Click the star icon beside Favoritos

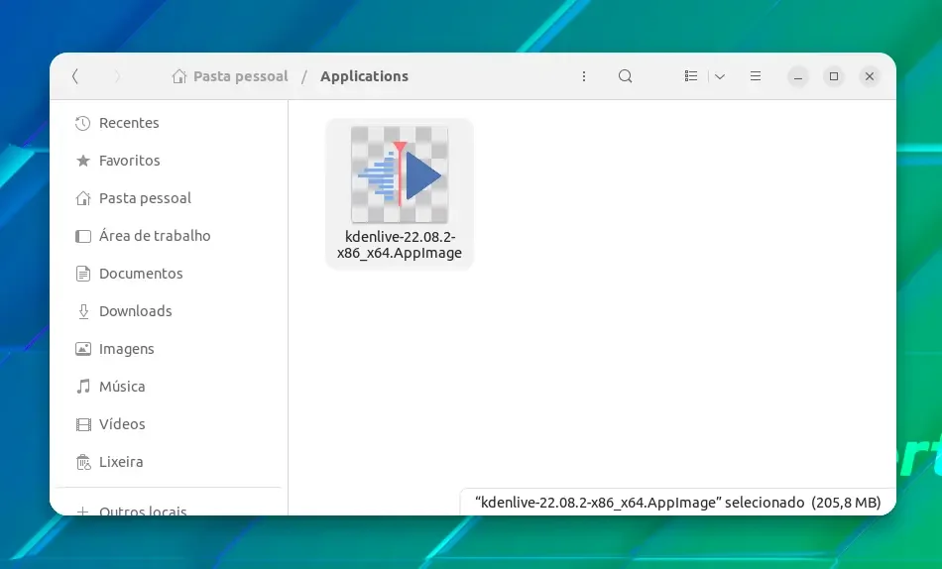(83, 161)
